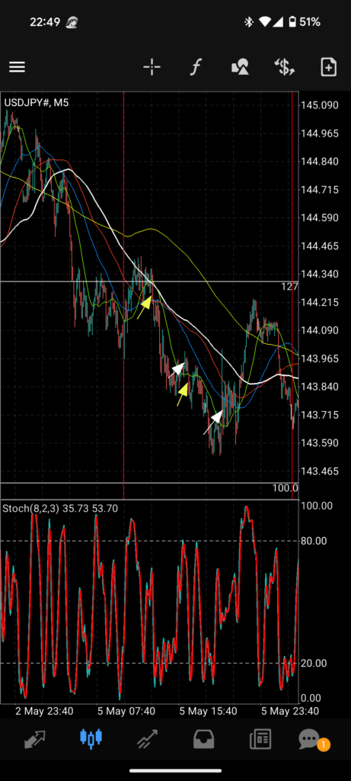Viewport: 351px width, 781px height.
Task: Select the white arrow near 143.715
Action: coord(212,423)
